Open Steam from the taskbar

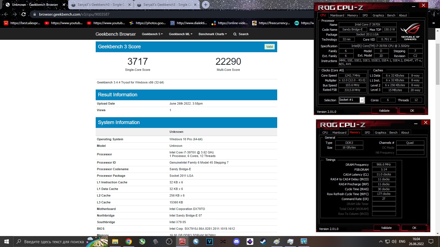[263, 242]
